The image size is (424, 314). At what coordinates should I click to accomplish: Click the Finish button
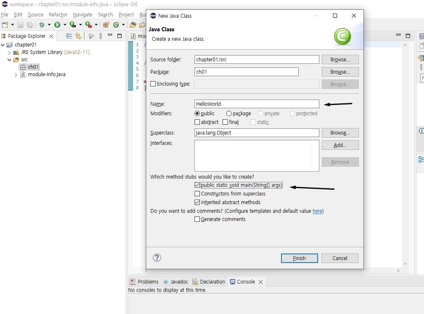click(x=299, y=258)
